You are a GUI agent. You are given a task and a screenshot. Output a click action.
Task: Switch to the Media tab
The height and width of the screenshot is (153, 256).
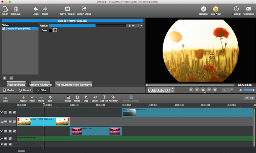coord(8,90)
